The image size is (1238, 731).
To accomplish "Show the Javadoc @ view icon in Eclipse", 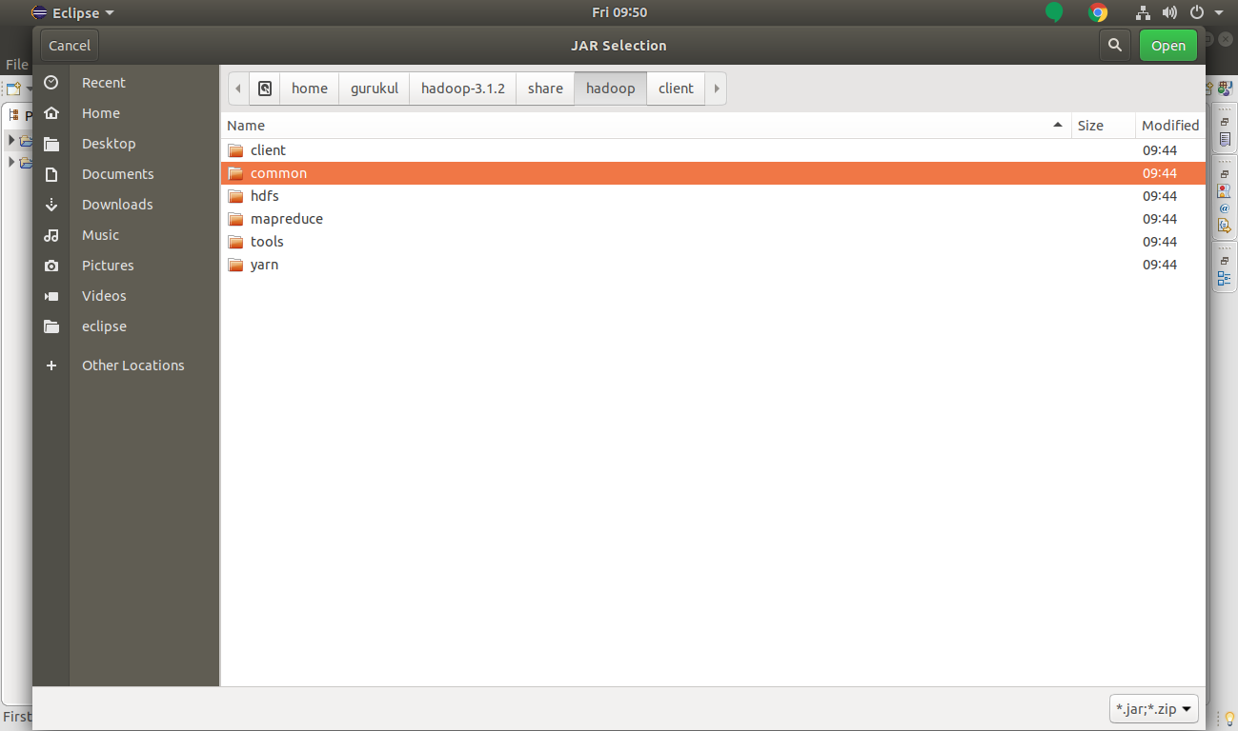I will coord(1225,208).
